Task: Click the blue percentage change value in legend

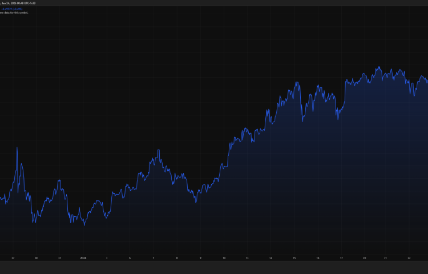Action: [11, 9]
